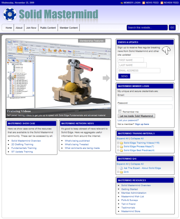
Task: Open Mastermind Store link
Action: coord(131,211)
